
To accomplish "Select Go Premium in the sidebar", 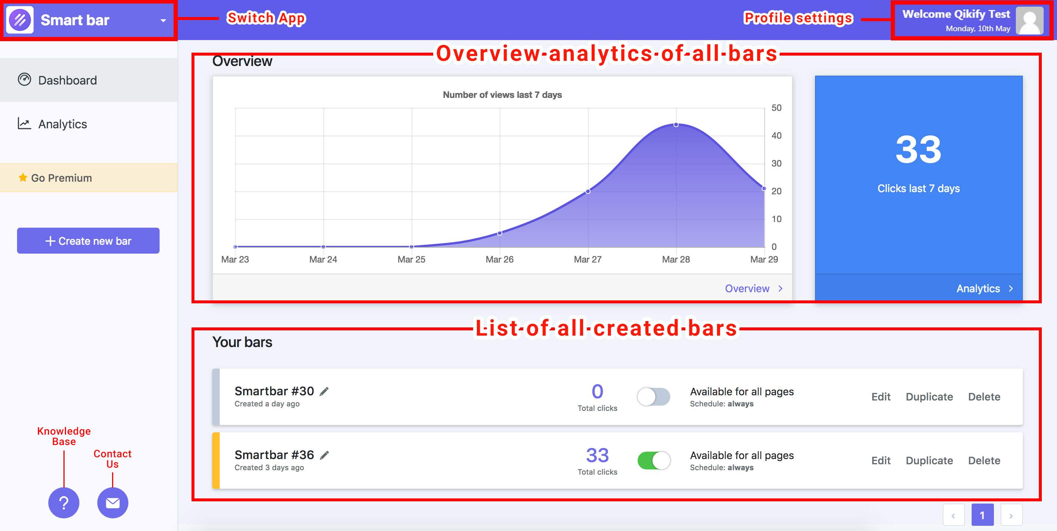I will point(62,178).
